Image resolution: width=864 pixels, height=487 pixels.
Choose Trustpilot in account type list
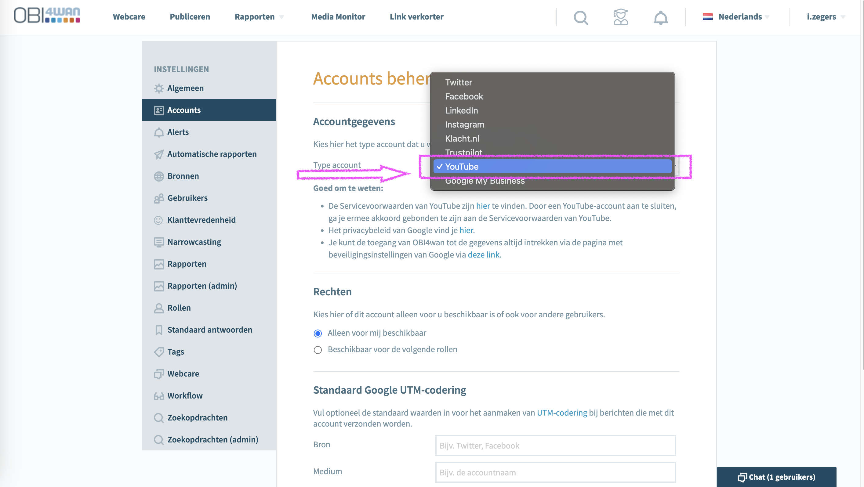pos(552,153)
